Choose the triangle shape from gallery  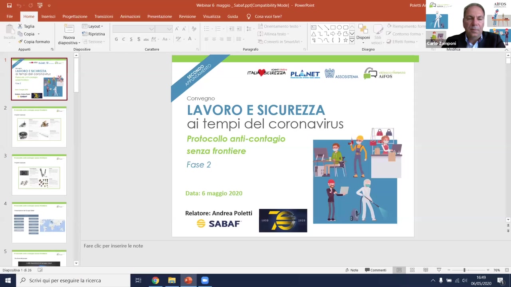[314, 34]
